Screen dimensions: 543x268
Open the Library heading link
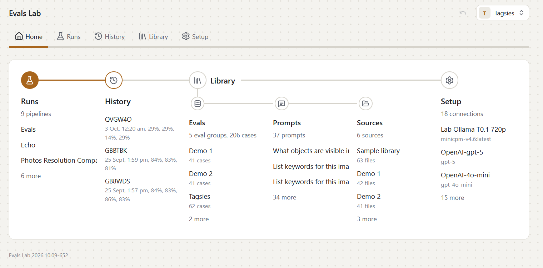click(x=223, y=81)
